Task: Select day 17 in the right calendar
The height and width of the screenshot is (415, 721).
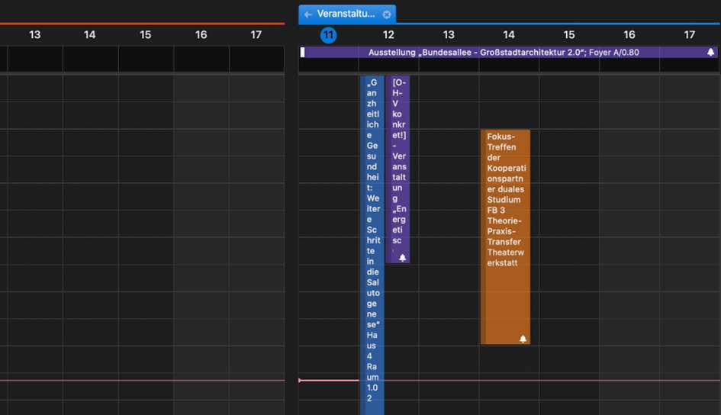Action: click(x=689, y=35)
